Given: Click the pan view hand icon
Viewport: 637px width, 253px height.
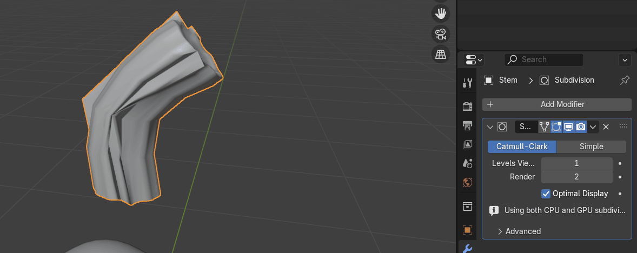Looking at the screenshot, I should (x=441, y=13).
